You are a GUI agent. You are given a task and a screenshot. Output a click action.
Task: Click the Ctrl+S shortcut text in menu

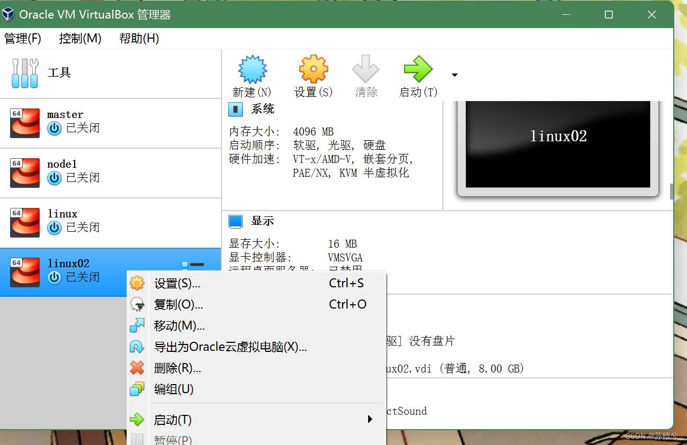click(346, 283)
